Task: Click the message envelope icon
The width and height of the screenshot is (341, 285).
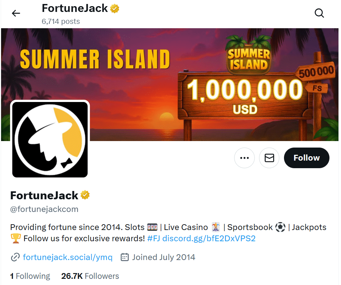Action: pyautogui.click(x=269, y=158)
